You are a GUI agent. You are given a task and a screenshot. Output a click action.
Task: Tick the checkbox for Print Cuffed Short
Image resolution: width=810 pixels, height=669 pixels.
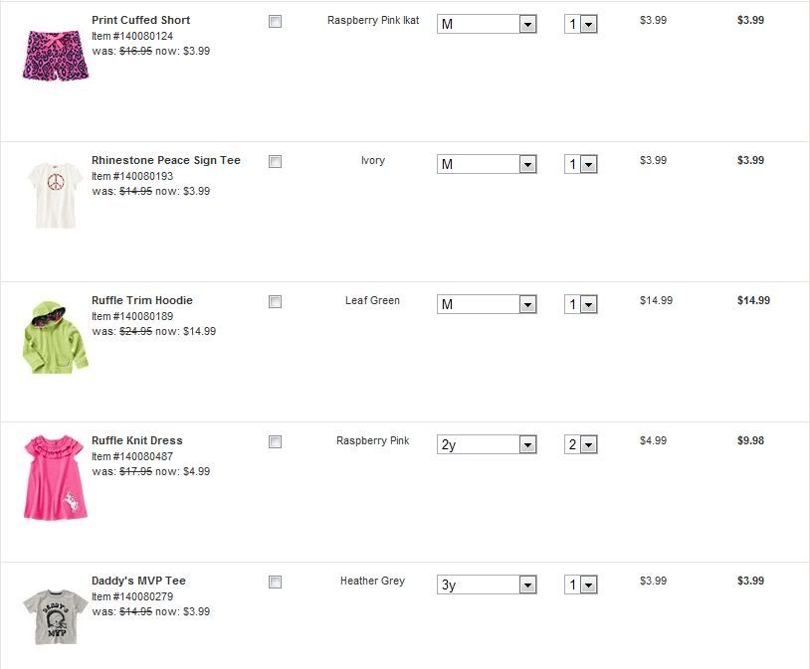(x=276, y=22)
